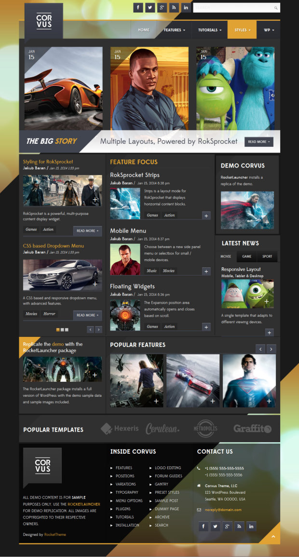Screen dimensions: 299x557
Task: Click the noreply@domain.com email link
Action: pos(223,510)
